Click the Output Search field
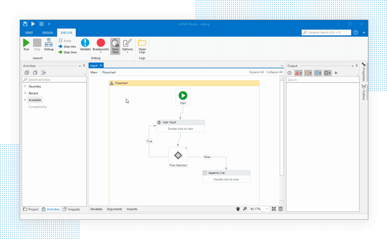The image size is (387, 239). point(323,80)
